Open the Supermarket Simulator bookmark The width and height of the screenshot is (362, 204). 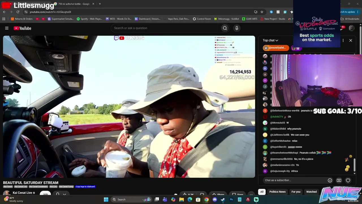61,19
